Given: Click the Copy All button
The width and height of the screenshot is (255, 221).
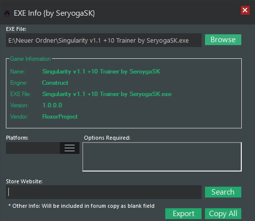Looking at the screenshot, I should click(x=223, y=214).
